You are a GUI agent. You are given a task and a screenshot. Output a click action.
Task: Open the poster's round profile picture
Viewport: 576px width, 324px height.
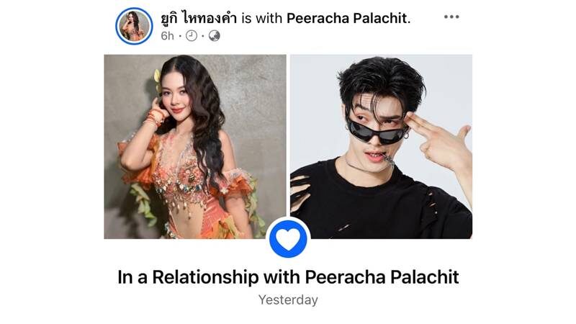tap(134, 26)
